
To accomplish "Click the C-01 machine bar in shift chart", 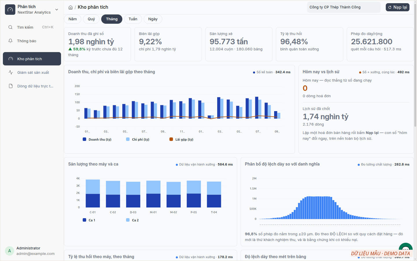I will coord(93,194).
